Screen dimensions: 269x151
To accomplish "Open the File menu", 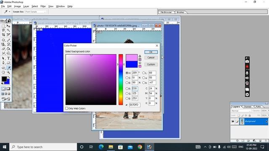I will point(3,6).
